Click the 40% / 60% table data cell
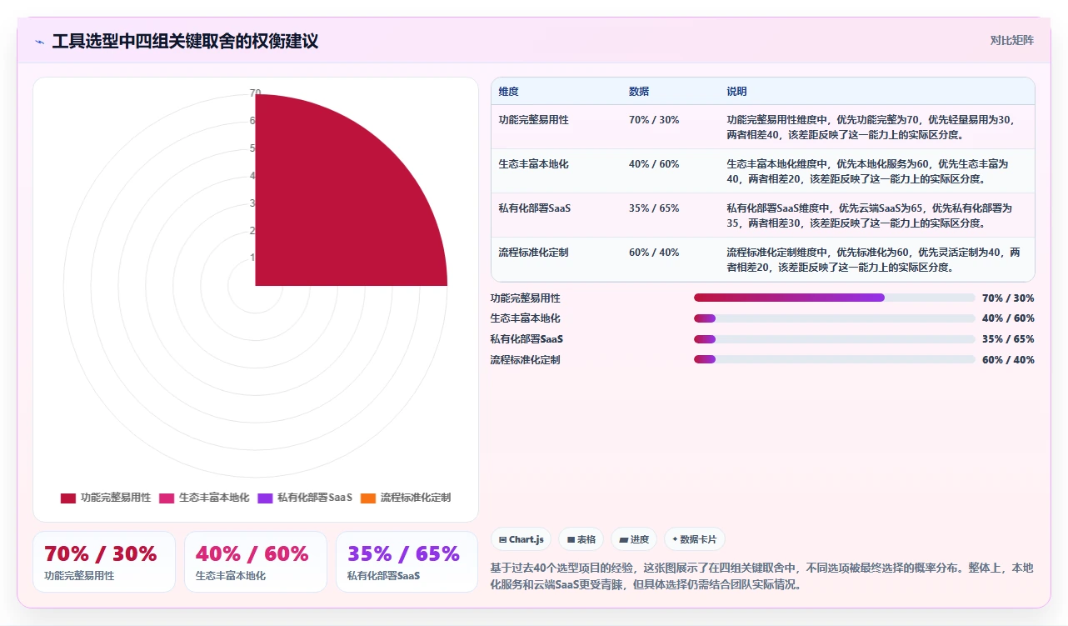The height and width of the screenshot is (626, 1068). coord(671,171)
